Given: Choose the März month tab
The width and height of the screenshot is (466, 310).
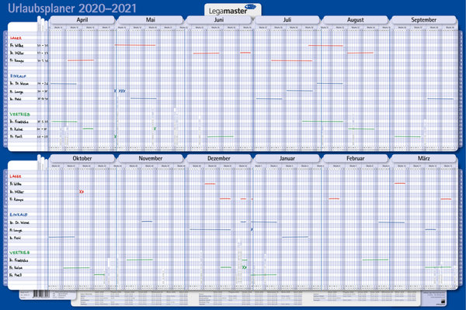Looking at the screenshot, I should tap(424, 158).
